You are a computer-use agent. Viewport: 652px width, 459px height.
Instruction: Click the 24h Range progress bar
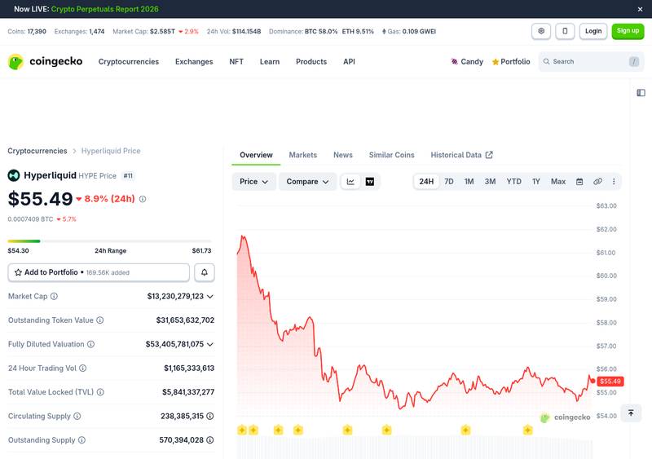110,241
